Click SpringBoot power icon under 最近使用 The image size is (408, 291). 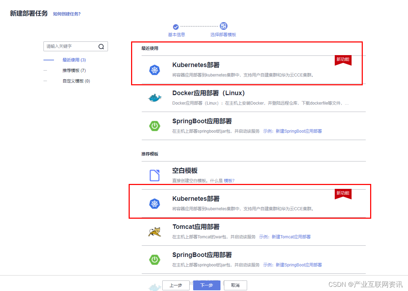(x=155, y=126)
